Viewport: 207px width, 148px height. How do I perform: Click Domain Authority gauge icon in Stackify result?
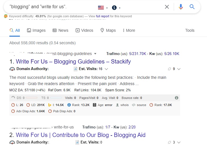[x=12, y=69]
